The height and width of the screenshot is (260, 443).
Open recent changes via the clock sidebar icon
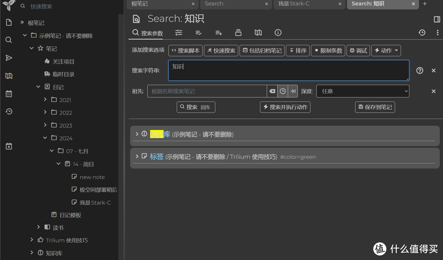tap(9, 111)
